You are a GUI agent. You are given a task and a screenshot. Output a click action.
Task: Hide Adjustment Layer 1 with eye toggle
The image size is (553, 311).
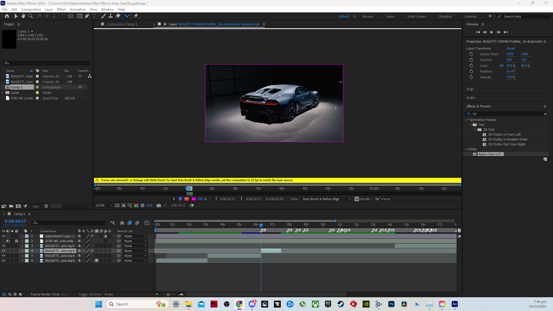pos(3,236)
